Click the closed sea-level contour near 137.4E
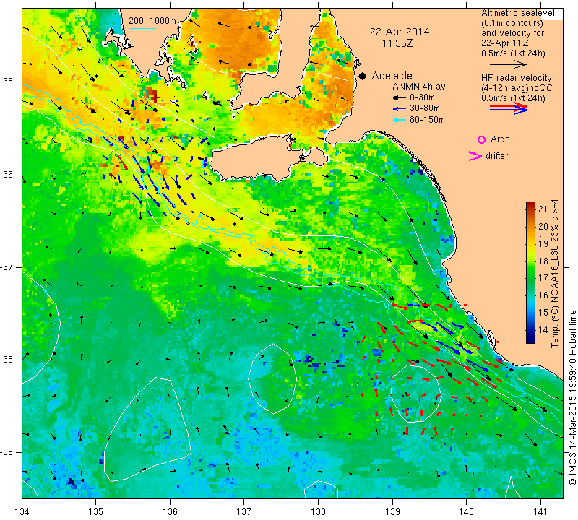This screenshot has width=578, height=520. 272,378
